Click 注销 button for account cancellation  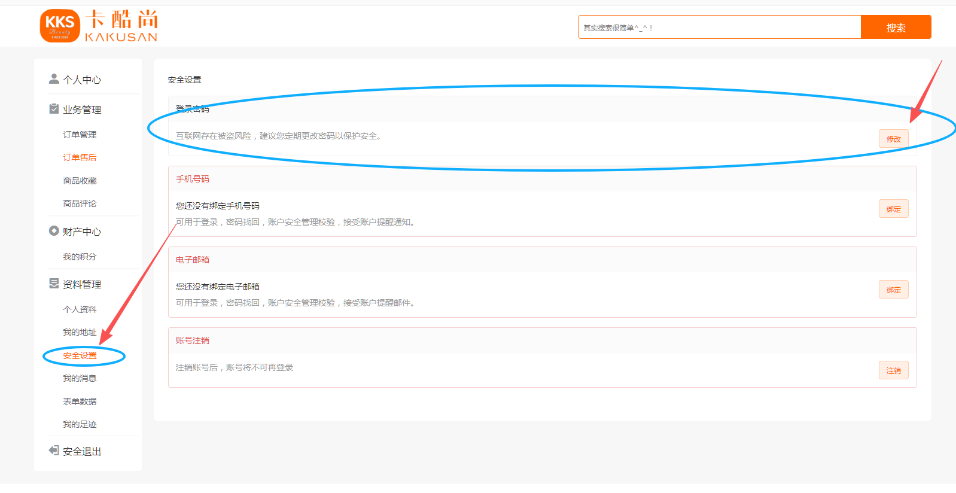click(x=894, y=370)
